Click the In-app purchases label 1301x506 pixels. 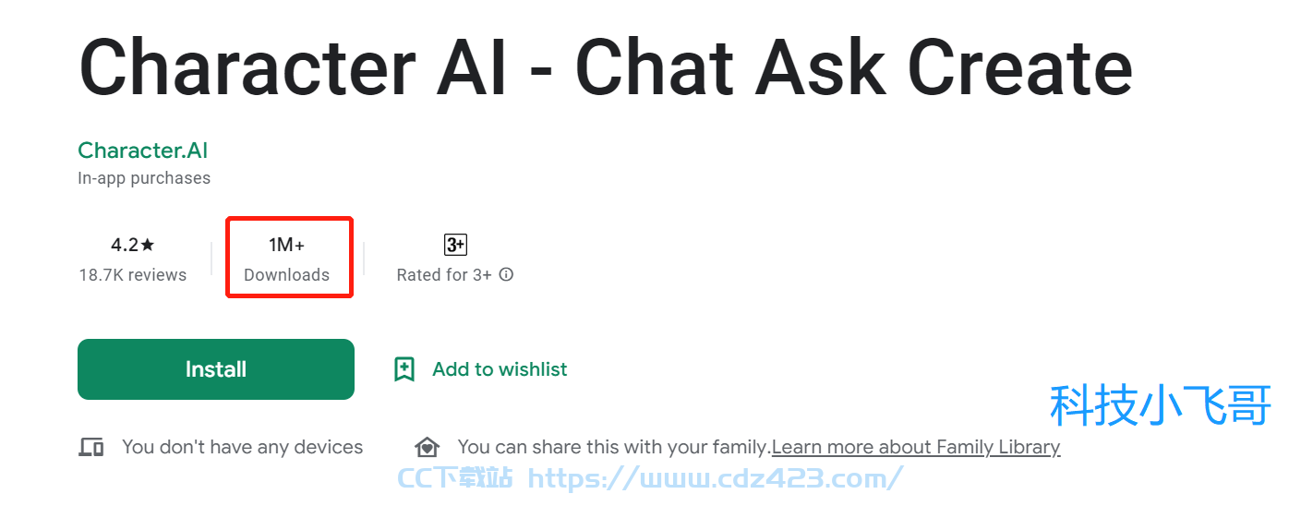pyautogui.click(x=144, y=178)
